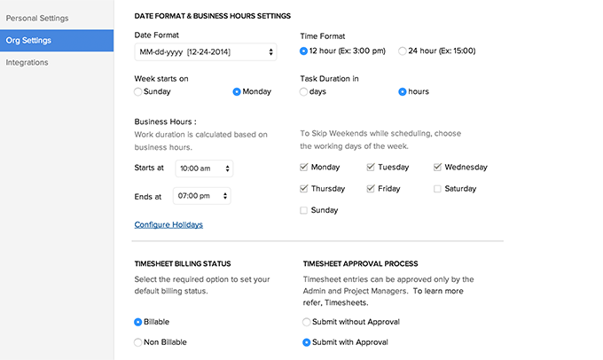Choose Submit without Approval option
The height and width of the screenshot is (360, 603).
307,322
